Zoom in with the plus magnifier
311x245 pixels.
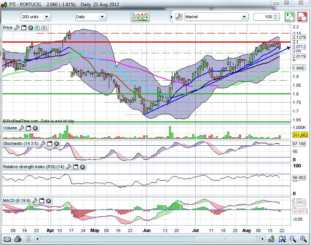[303, 239]
